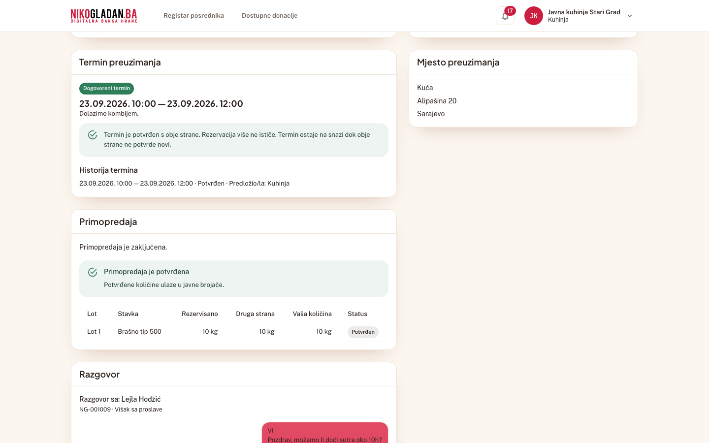This screenshot has width=709, height=443.
Task: Click the Alipašina 20 address line
Action: click(437, 101)
